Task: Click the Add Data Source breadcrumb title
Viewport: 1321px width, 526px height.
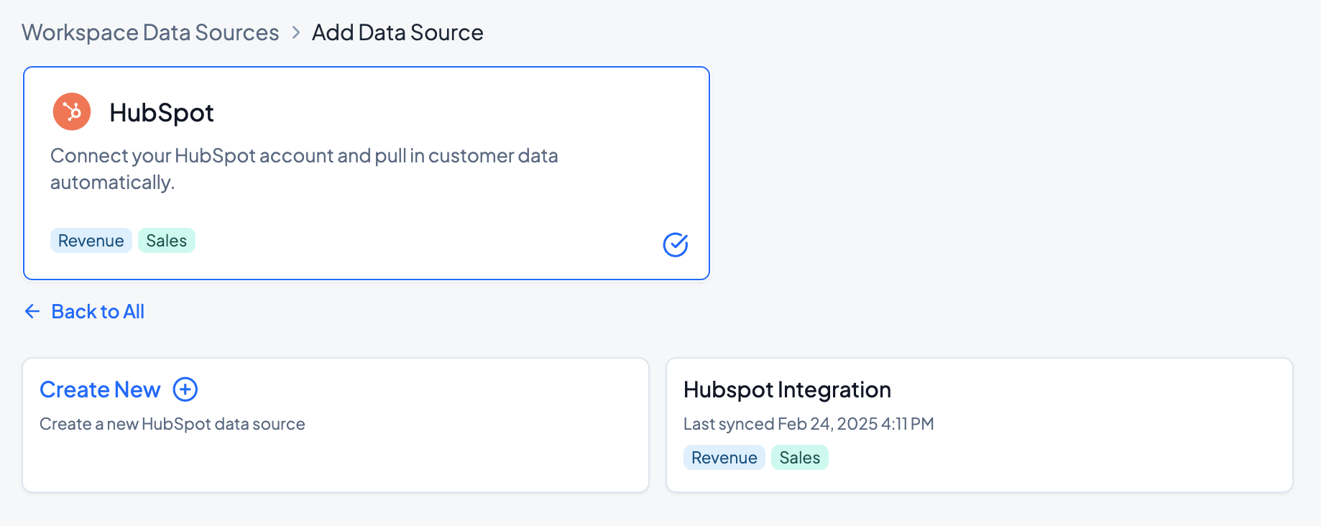Action: pyautogui.click(x=397, y=33)
